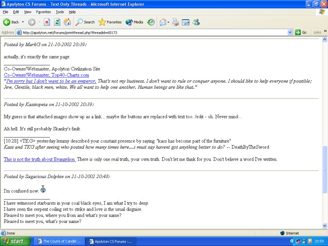Open the Favorites menu in menu bar

click(x=43, y=12)
